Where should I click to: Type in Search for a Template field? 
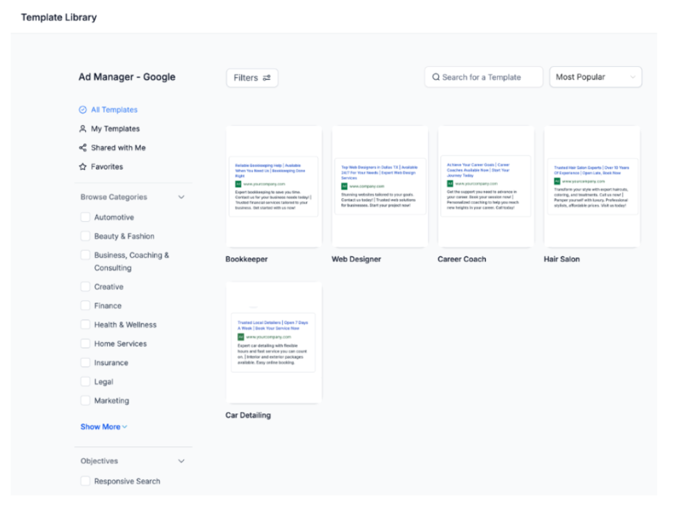click(x=487, y=77)
